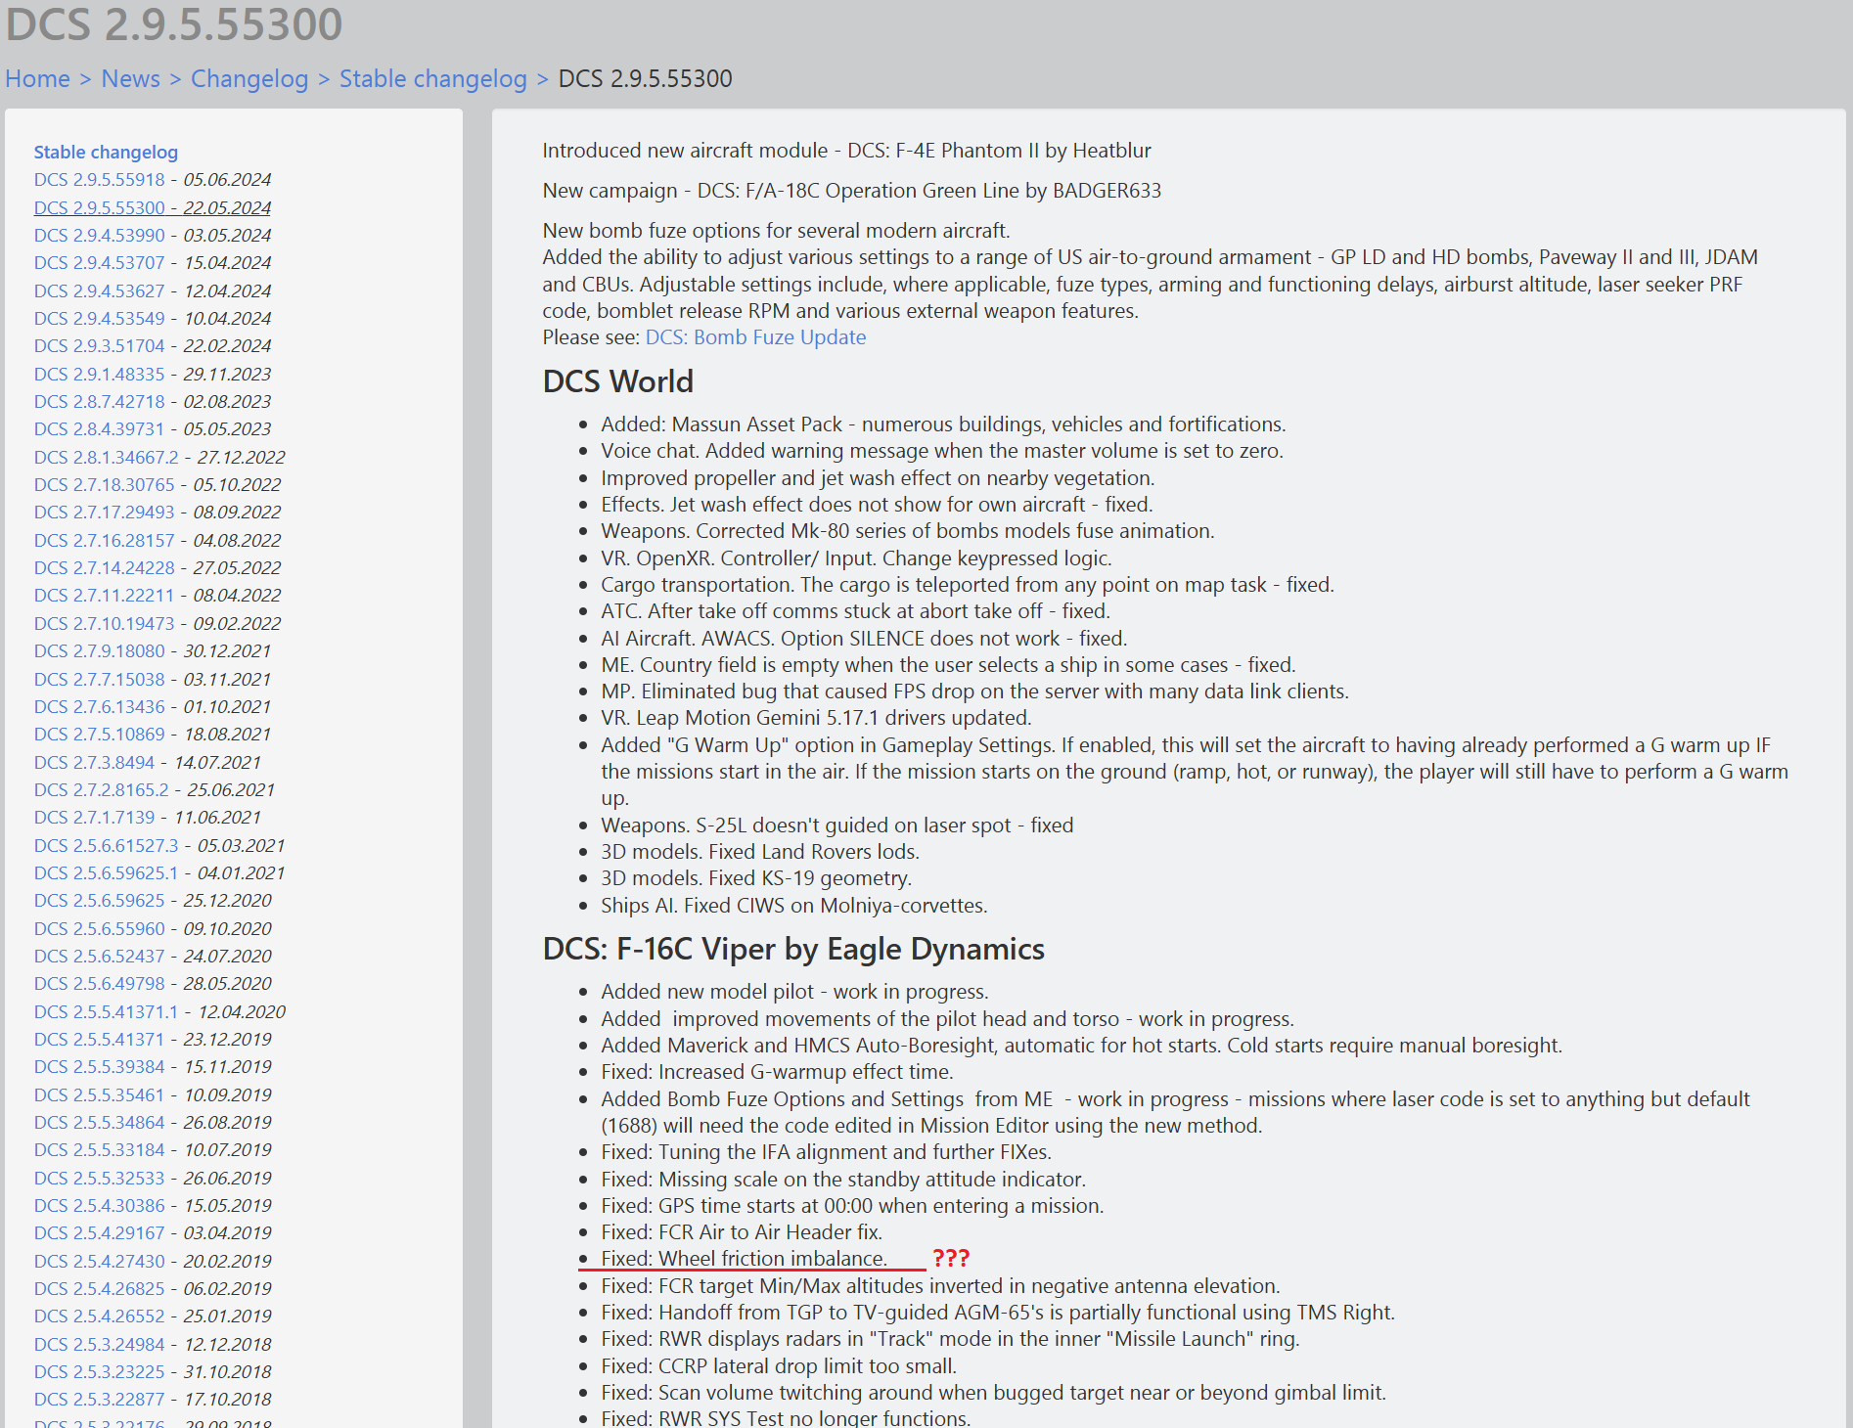Click 'Fixed: FCR Air to Air Header fix.' line
This screenshot has height=1428, width=1853.
742,1232
